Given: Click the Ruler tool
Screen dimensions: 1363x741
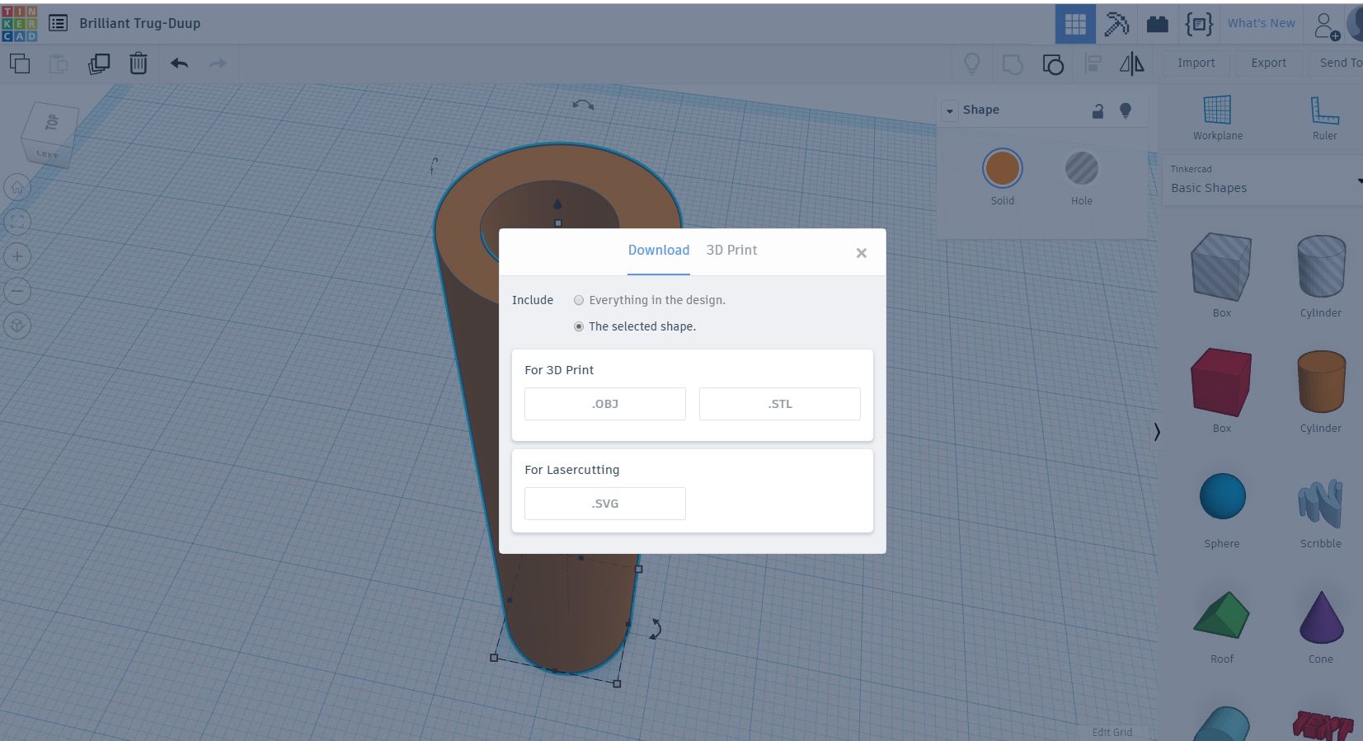Looking at the screenshot, I should point(1324,117).
